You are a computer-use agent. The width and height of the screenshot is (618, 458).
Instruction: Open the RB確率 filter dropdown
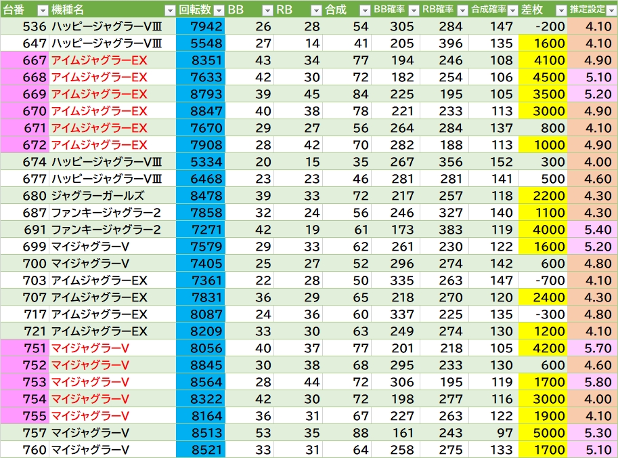(462, 10)
